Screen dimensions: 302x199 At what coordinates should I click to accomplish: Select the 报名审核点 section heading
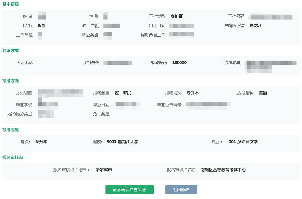tap(13, 158)
